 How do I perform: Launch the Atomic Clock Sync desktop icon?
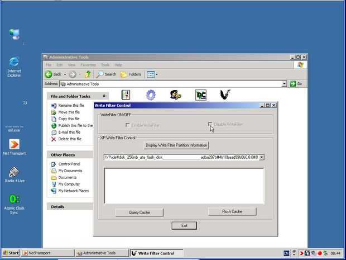point(15,204)
